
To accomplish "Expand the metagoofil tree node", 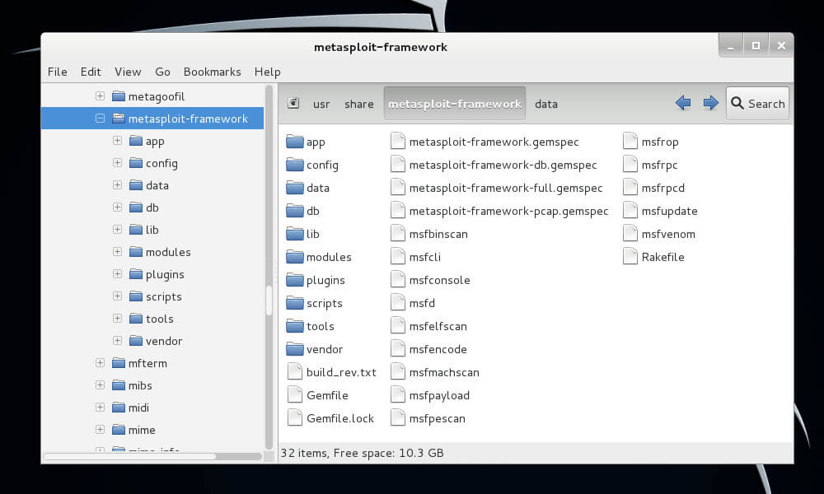I will 100,96.
